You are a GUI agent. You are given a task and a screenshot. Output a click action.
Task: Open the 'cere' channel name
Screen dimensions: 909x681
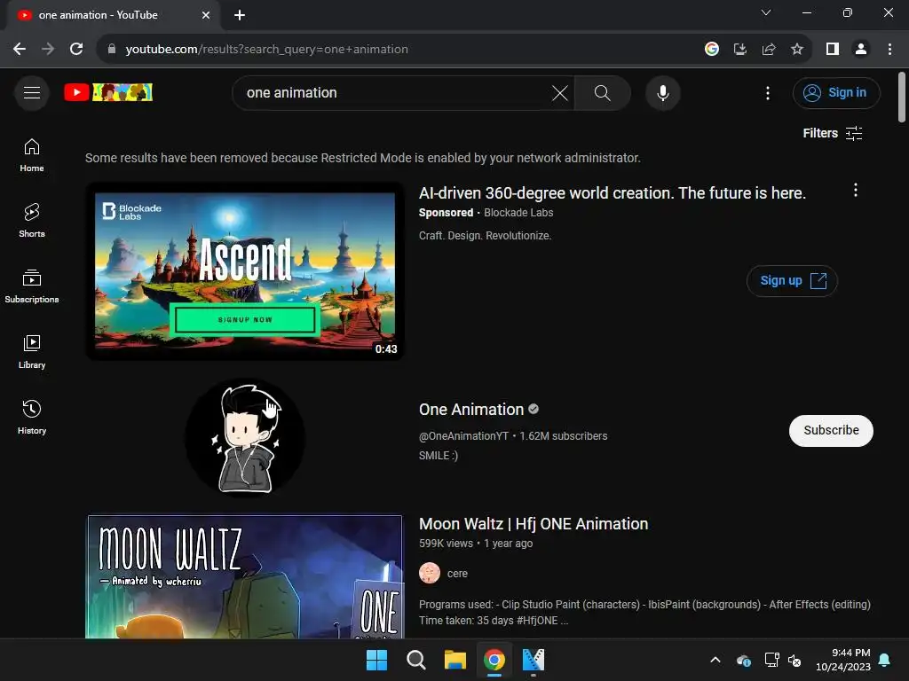tap(457, 574)
